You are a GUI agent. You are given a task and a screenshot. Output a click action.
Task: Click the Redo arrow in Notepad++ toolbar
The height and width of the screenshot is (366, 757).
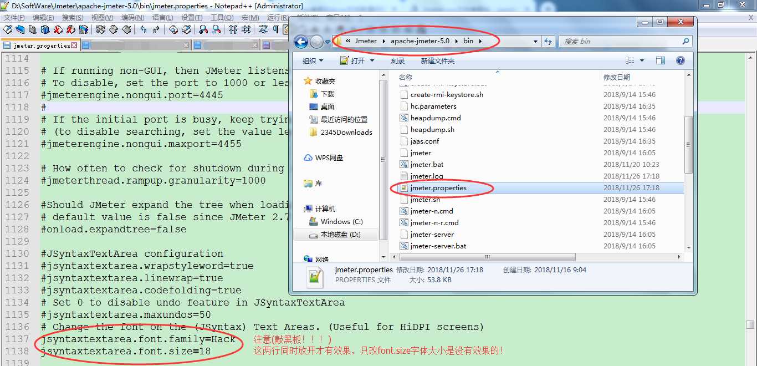(156, 29)
